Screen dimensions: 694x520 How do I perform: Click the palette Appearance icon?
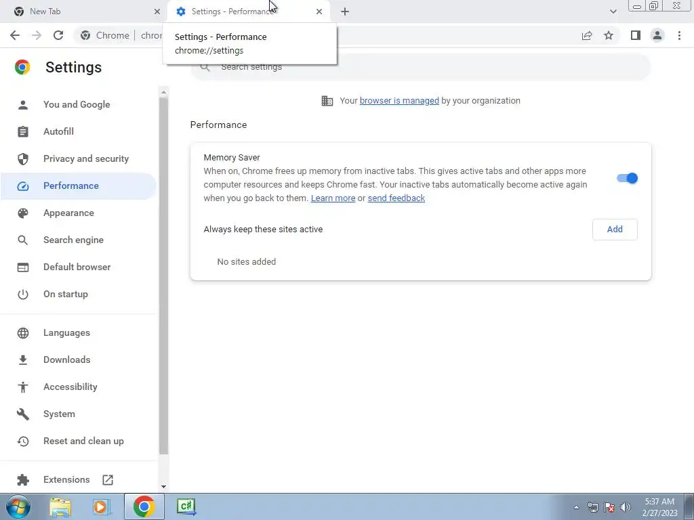(23, 213)
